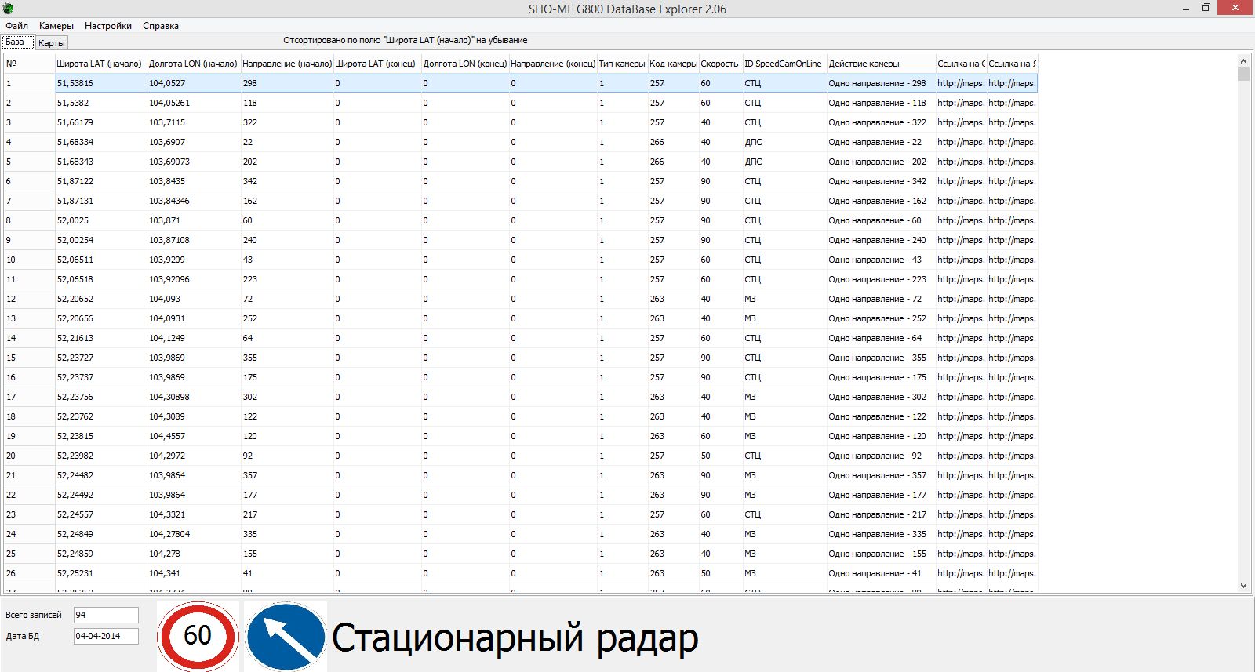Select latitude cell 52,20652
The height and width of the screenshot is (672, 1255).
pyautogui.click(x=101, y=299)
